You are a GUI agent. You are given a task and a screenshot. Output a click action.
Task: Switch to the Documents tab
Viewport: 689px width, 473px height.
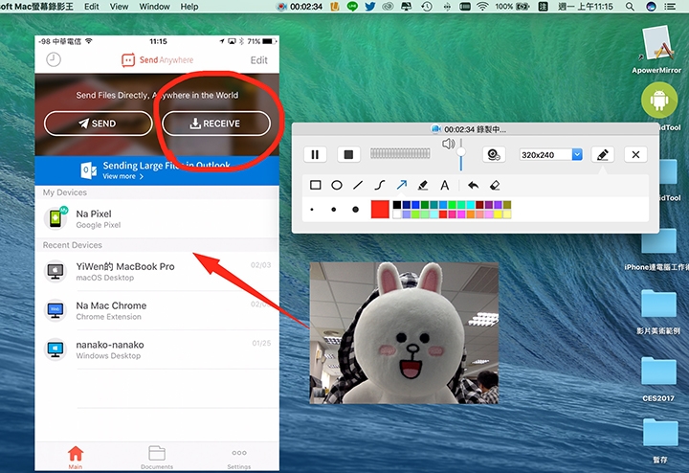coord(157,458)
